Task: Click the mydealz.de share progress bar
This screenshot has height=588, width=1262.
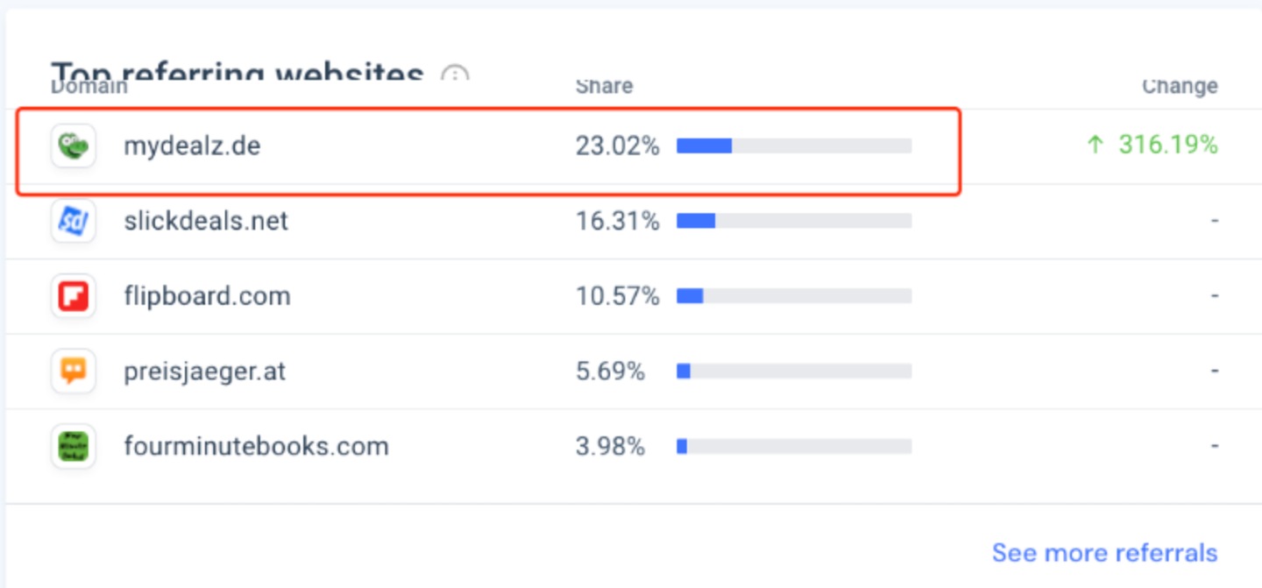Action: 794,146
